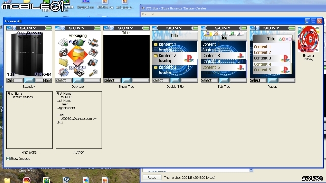This screenshot has width=326, height=183.
Task: Click Select softkey in Desktop preview
Action: [61, 80]
